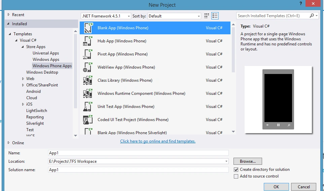Select Windows Desktop category
The image size is (324, 191).
42,72
